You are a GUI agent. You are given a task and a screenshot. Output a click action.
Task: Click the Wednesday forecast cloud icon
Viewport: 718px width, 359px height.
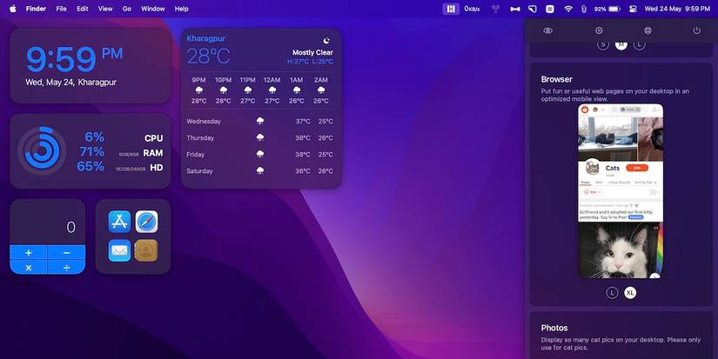(x=260, y=121)
